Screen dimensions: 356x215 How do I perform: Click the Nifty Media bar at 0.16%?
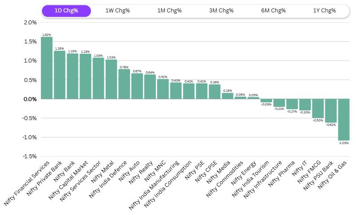(x=228, y=96)
